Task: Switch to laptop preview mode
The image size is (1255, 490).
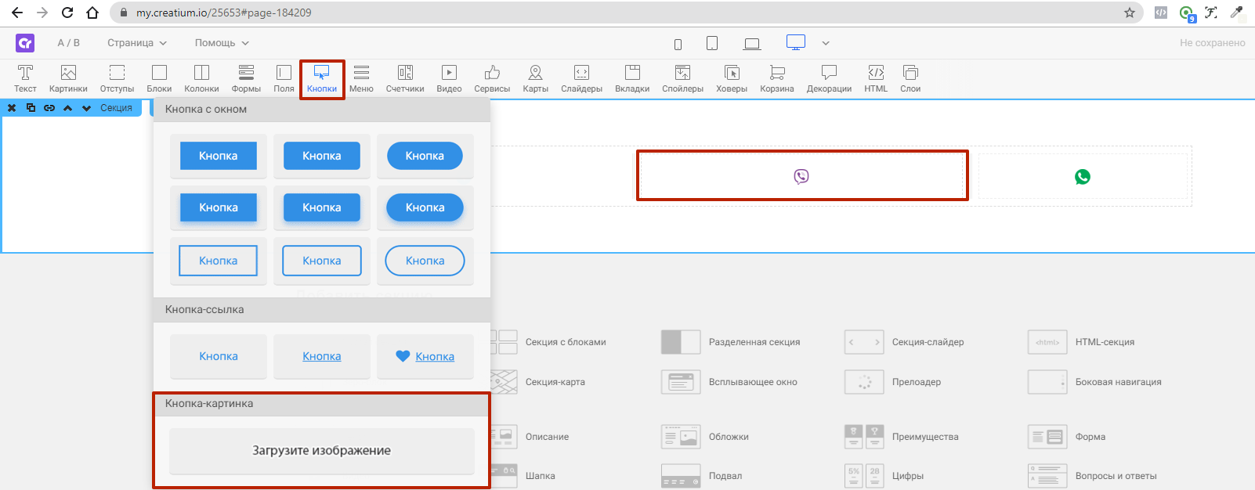Action: click(x=752, y=44)
